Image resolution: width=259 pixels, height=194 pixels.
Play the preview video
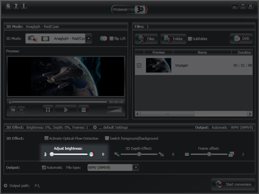point(66,110)
